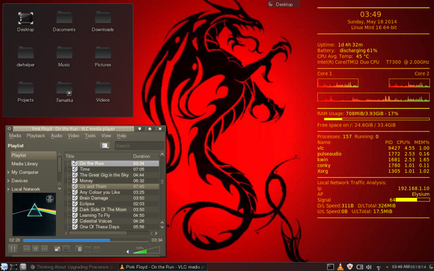
Task: Select track 'Dark Side Of The Moon'
Action: click(x=115, y=210)
